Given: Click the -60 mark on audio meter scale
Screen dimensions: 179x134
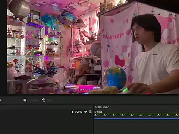Looking at the screenshot, I should 95,115.
